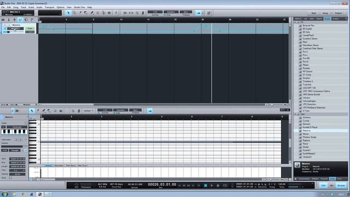Select the Eraser tool in top toolbar
The width and height of the screenshot is (350, 197).
[86, 13]
